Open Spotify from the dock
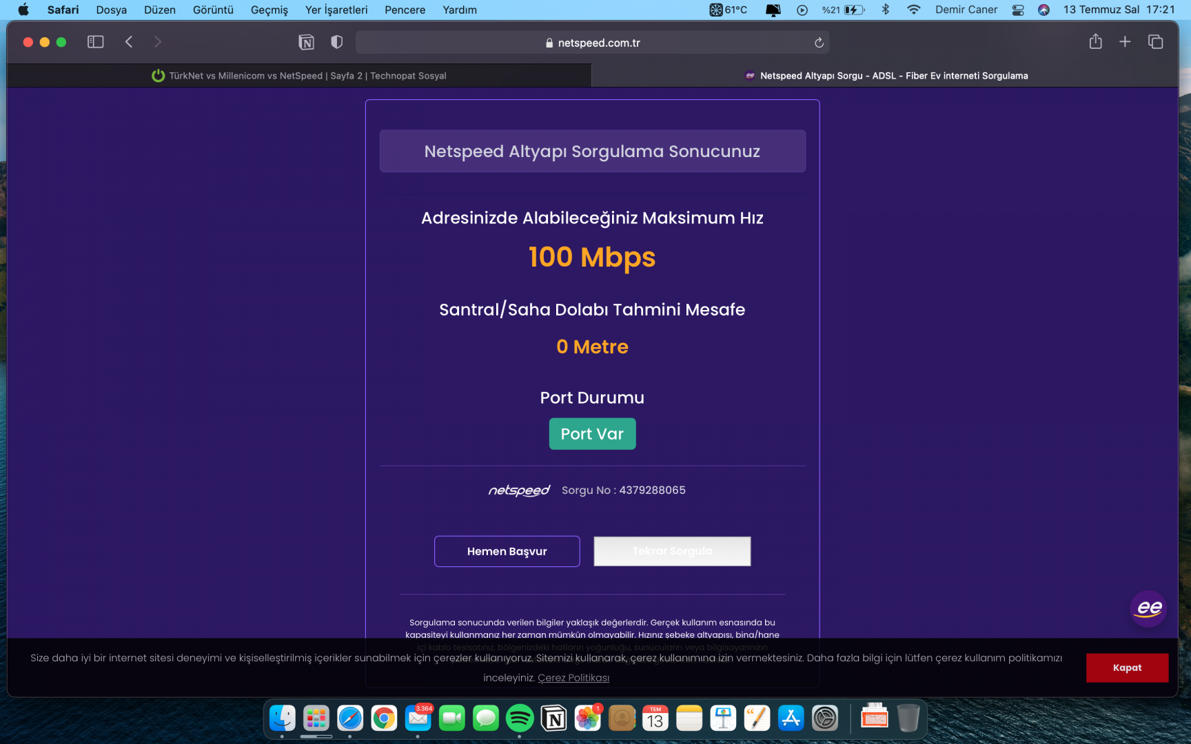Viewport: 1191px width, 744px height. tap(520, 719)
